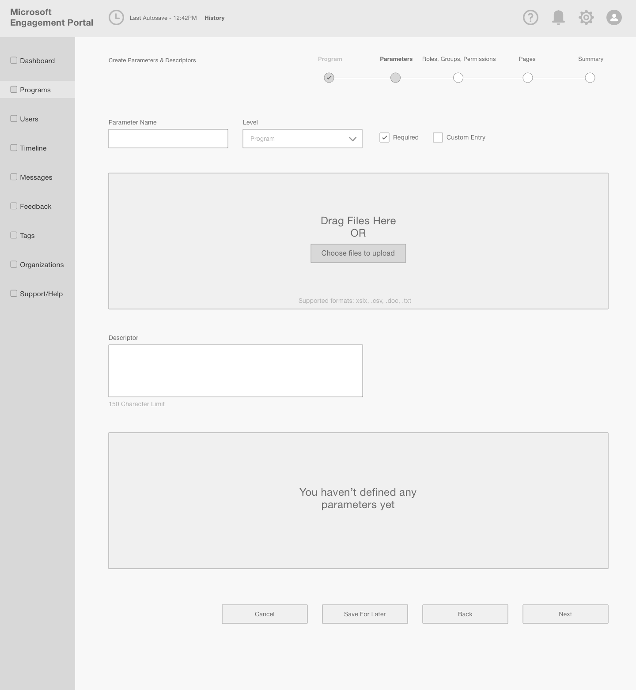Open the user profile avatar icon
Screen dimensions: 636x690
[614, 18]
